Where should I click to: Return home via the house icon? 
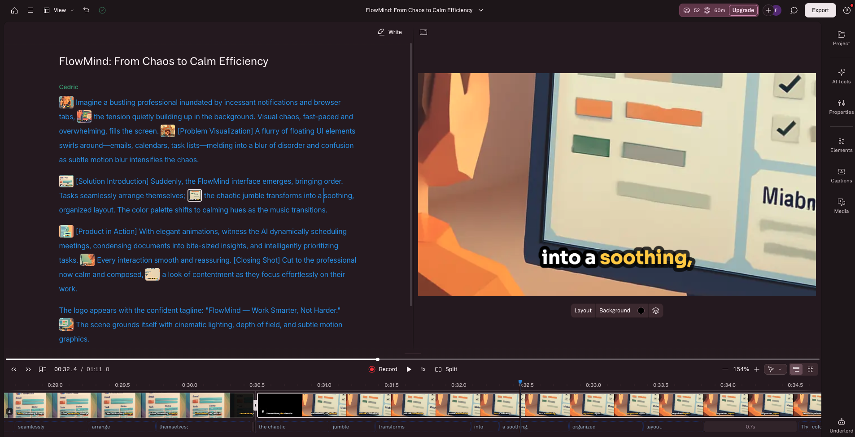click(14, 10)
